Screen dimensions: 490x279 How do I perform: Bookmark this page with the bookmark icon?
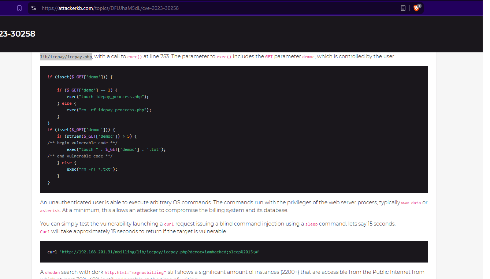point(19,8)
